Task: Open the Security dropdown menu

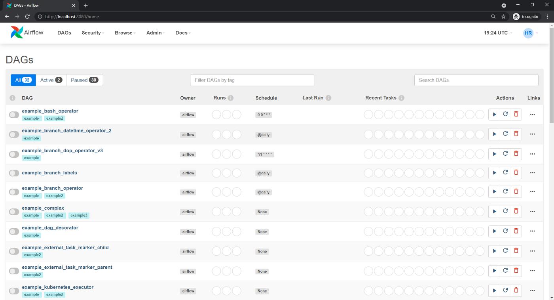Action: click(93, 32)
